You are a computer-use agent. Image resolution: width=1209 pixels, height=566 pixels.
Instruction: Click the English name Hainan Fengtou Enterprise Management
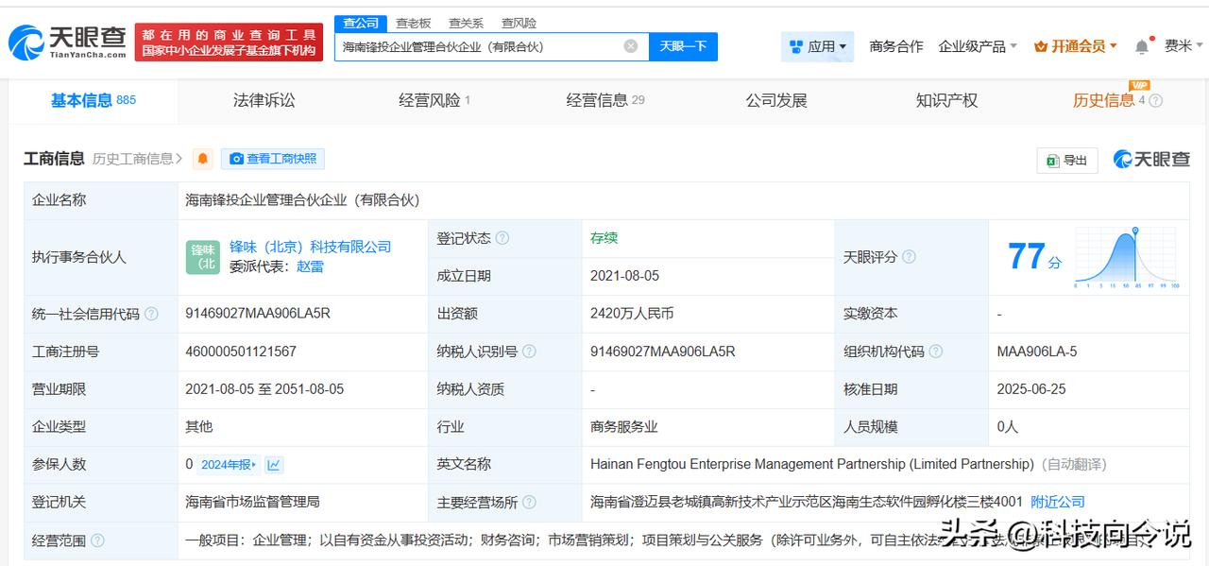[812, 464]
